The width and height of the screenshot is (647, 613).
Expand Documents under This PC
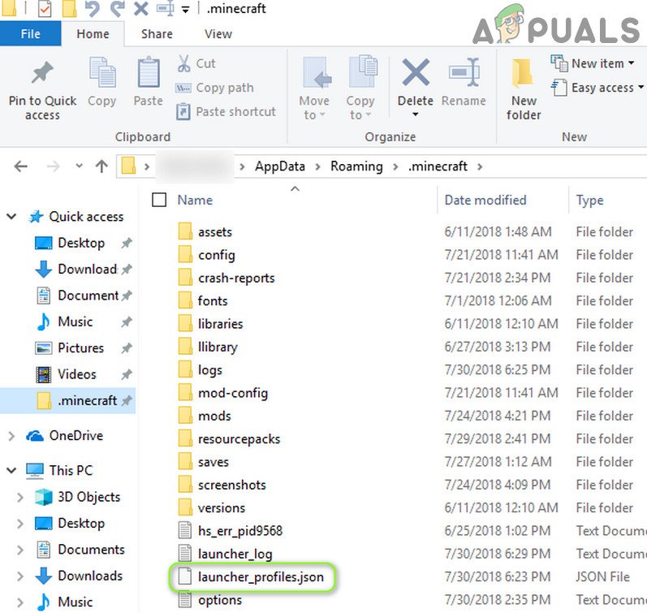(19, 550)
